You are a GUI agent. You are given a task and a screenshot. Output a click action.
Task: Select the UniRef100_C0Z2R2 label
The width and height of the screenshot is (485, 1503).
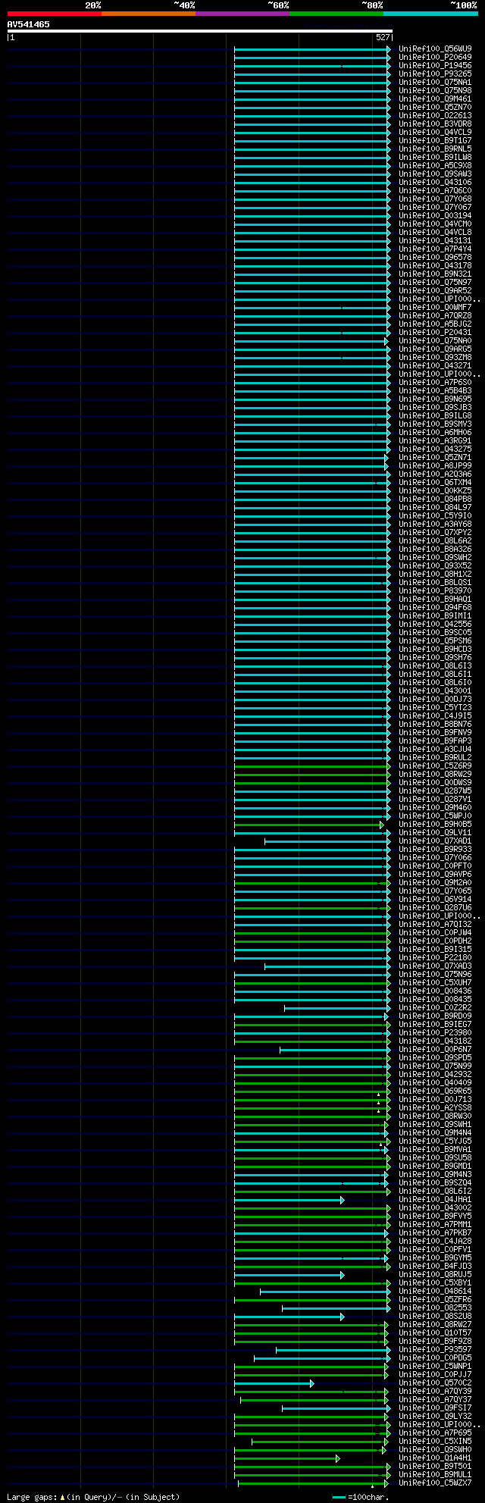click(x=435, y=1007)
